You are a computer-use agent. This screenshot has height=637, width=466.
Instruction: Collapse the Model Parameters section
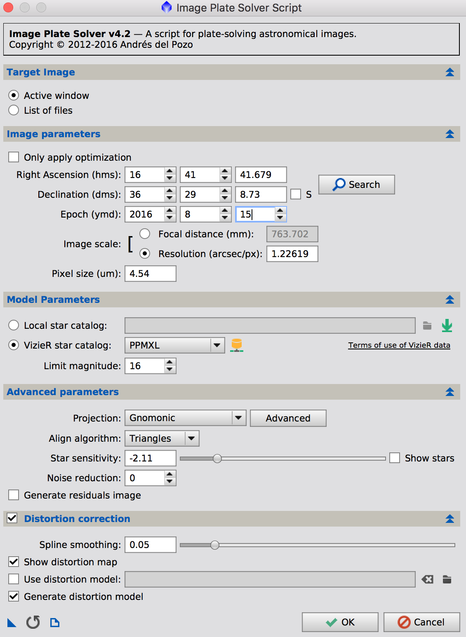point(450,300)
